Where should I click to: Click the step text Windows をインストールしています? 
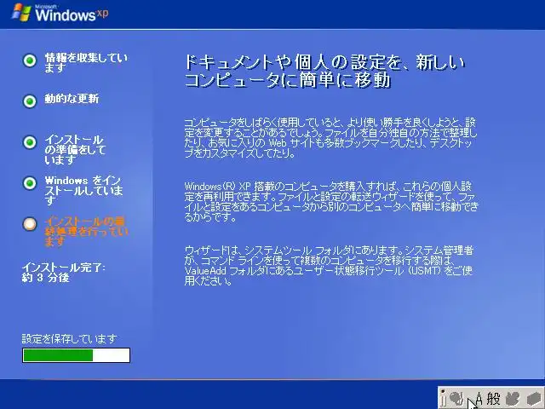[x=83, y=191]
